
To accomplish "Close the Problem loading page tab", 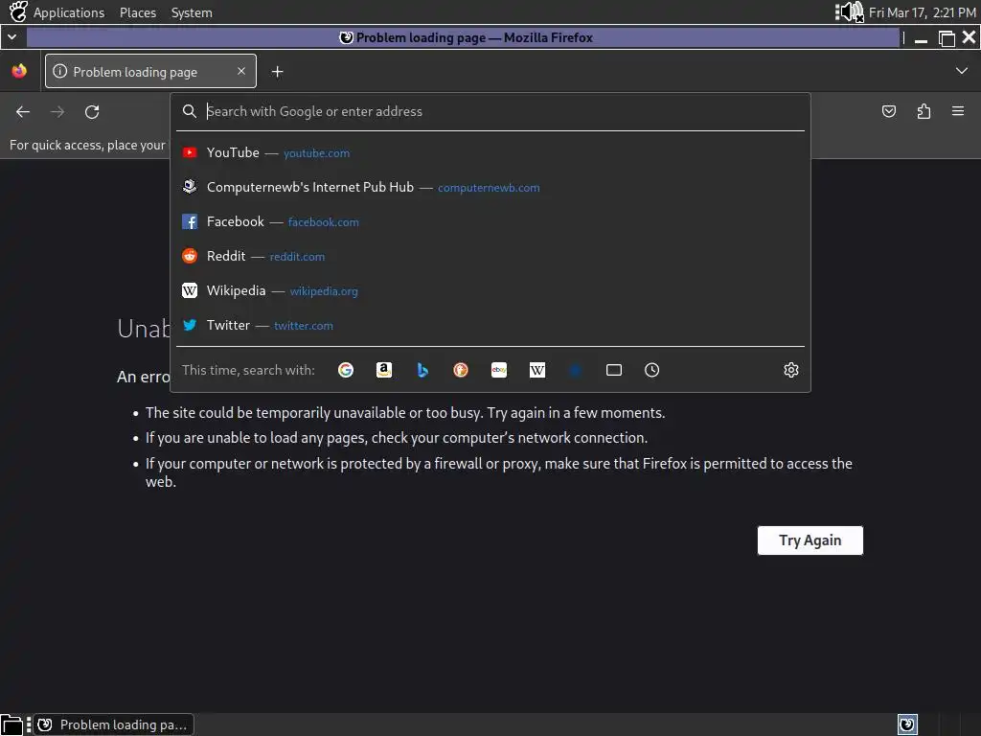I will (240, 71).
